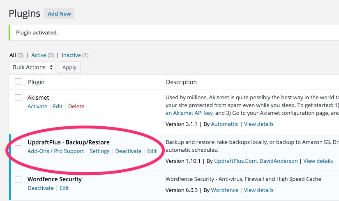
Task: Click the 'Version 1.10.1' text
Action: (x=183, y=161)
